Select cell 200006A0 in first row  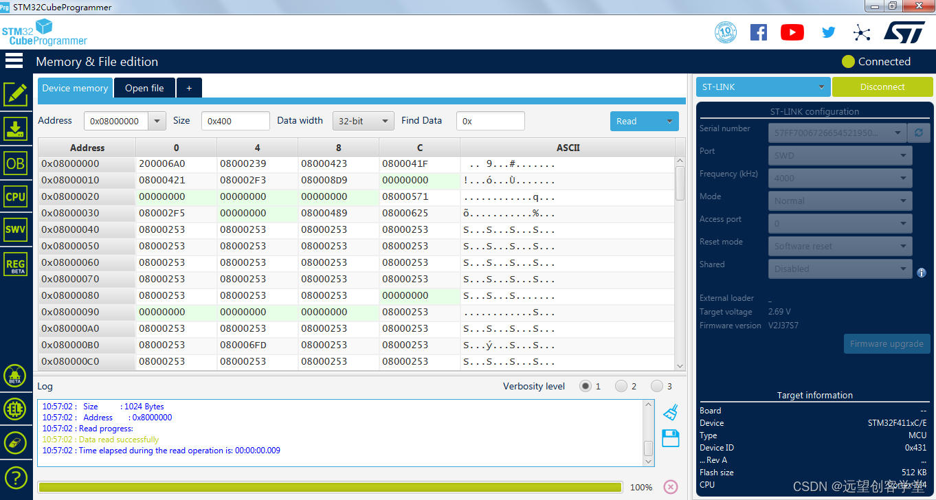(x=177, y=164)
